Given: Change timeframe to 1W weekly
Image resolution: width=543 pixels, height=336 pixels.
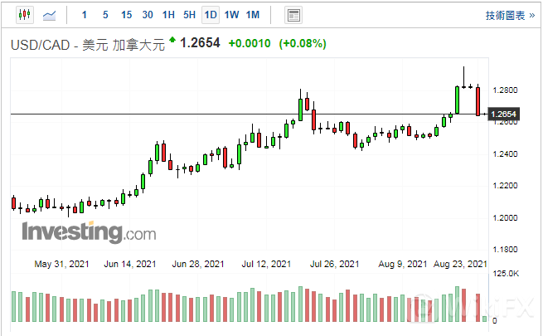Looking at the screenshot, I should (x=231, y=15).
